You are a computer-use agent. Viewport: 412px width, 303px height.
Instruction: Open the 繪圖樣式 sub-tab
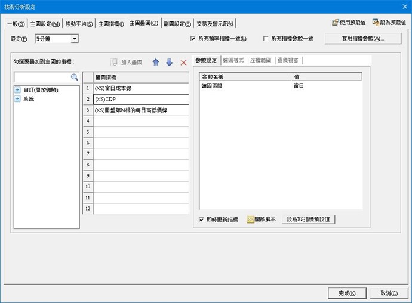(233, 60)
